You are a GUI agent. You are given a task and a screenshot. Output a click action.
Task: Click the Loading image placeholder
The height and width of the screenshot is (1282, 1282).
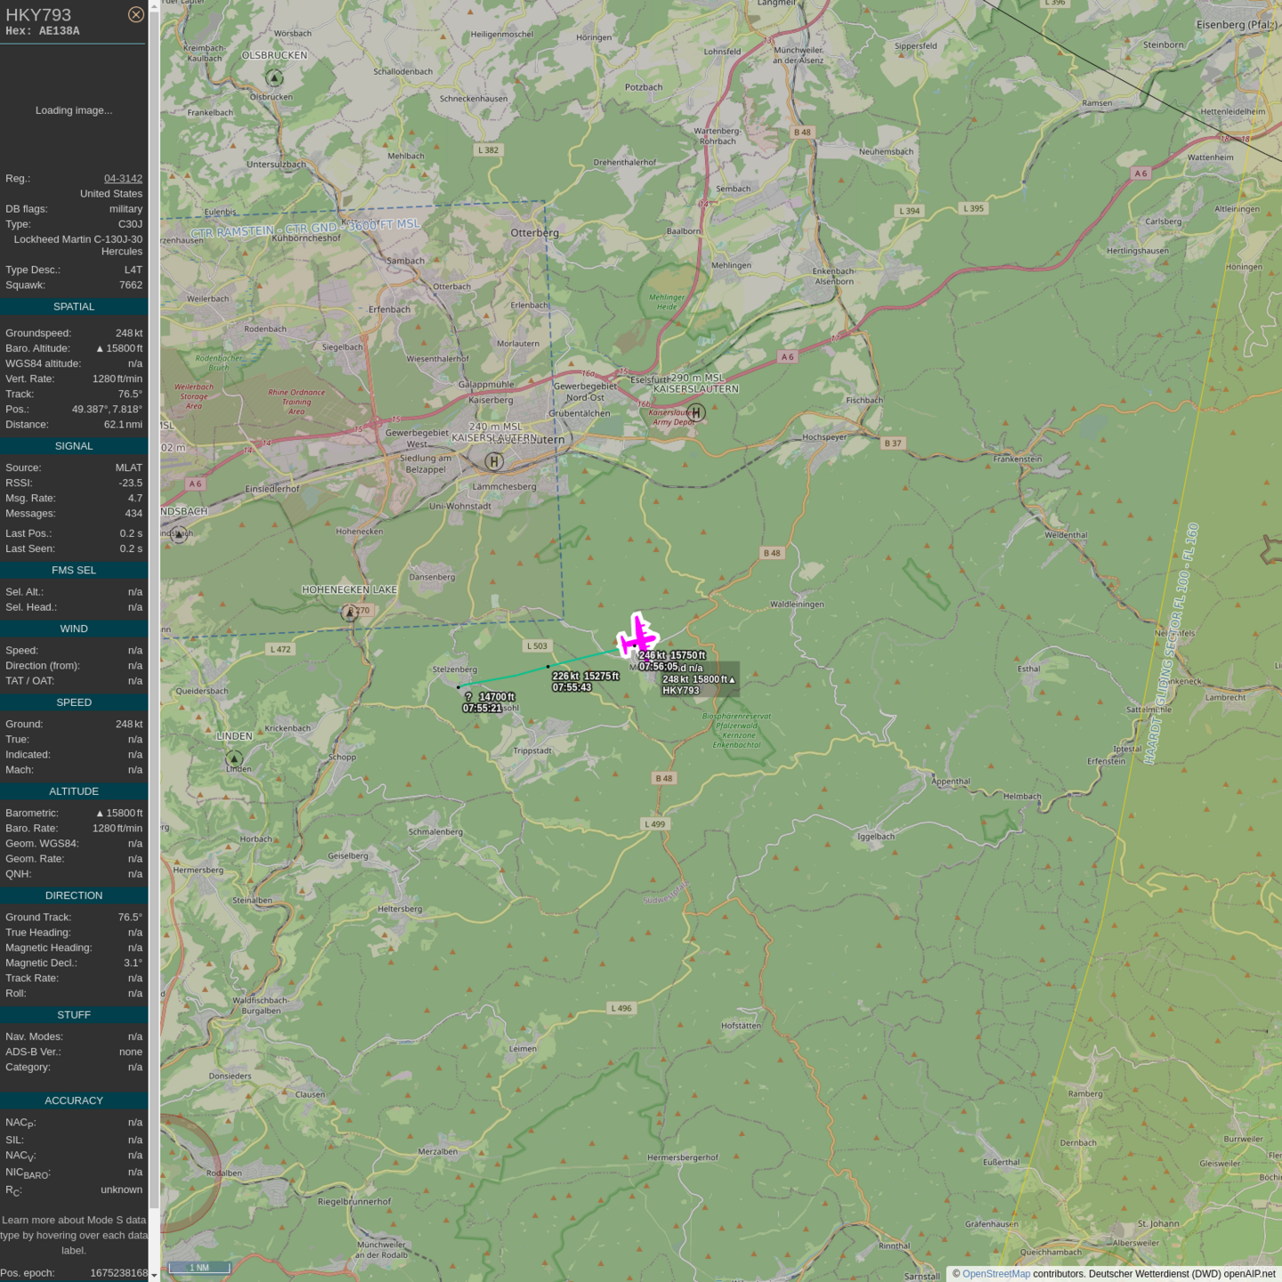(x=74, y=110)
